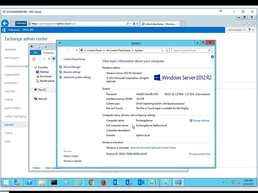Read the Microsoft Software License Terms
Screen dimensions: 258x193
[153, 148]
